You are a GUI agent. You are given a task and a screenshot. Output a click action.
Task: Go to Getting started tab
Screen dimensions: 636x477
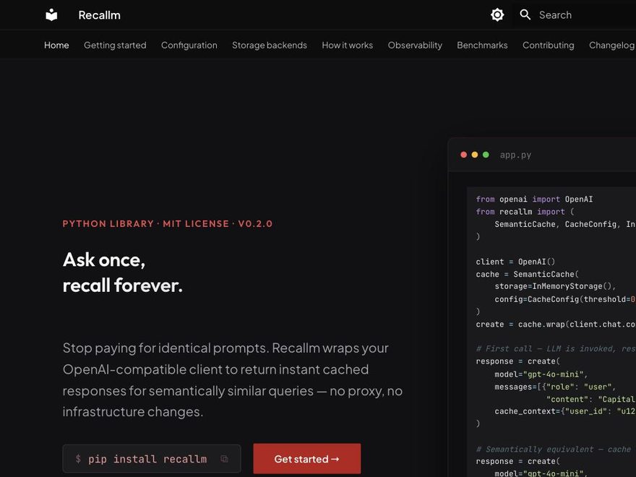[115, 45]
